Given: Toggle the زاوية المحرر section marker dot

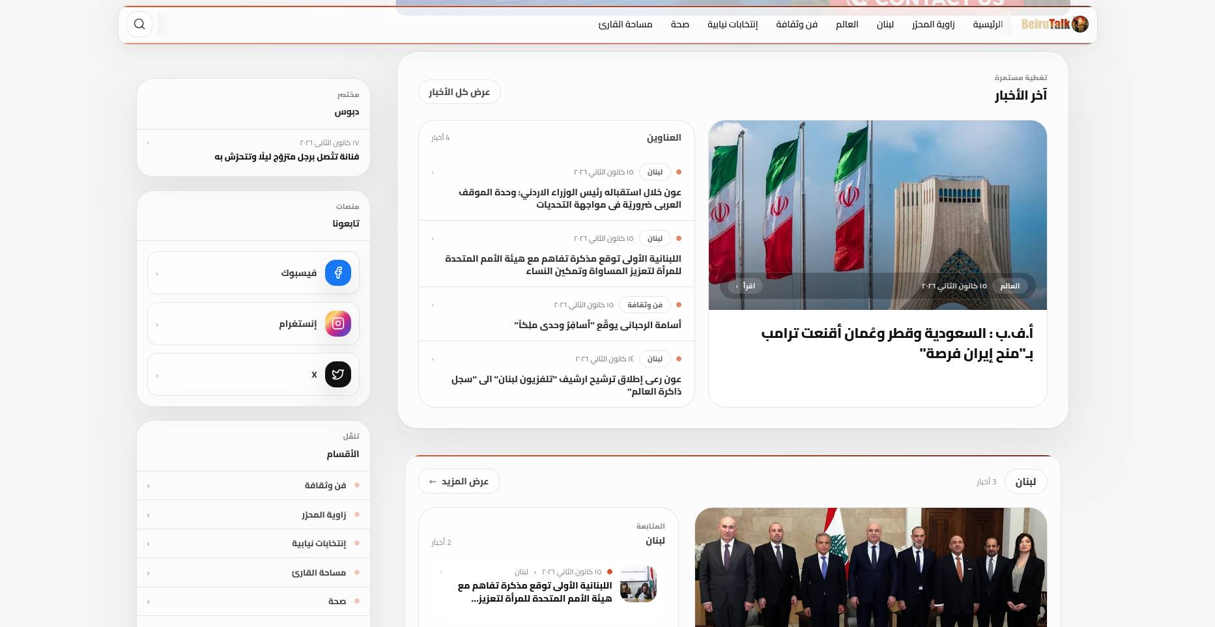Looking at the screenshot, I should point(356,514).
